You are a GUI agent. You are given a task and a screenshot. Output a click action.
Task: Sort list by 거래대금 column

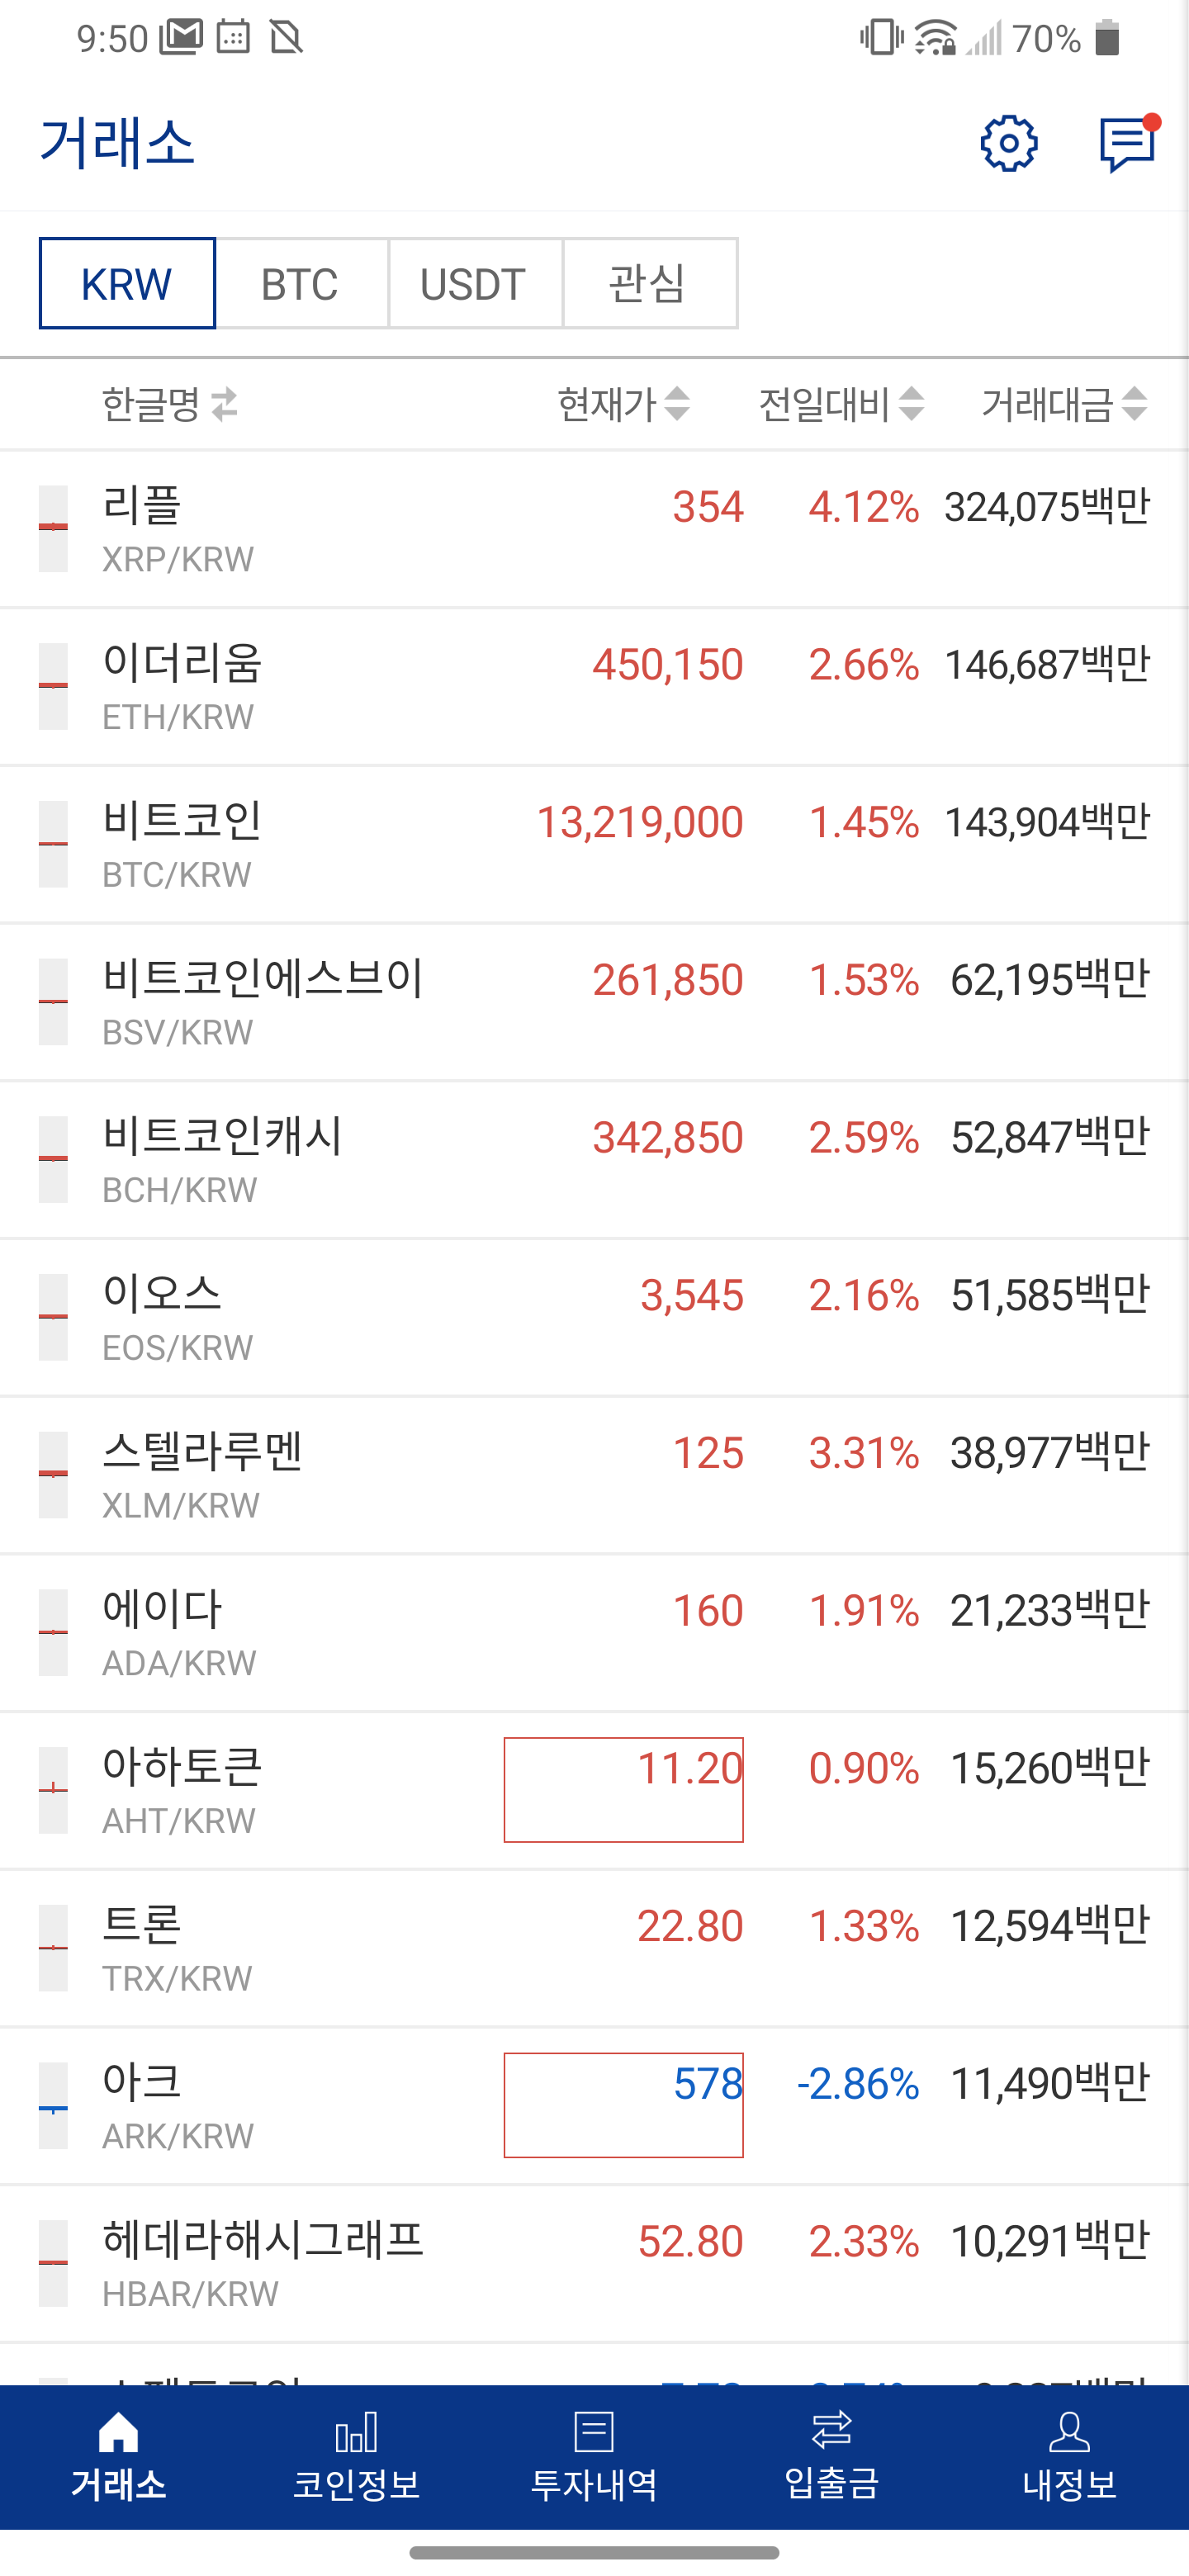coord(1063,404)
